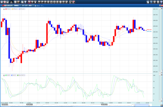
Task: Choose the triangle drawing tool
Action: point(57,2)
